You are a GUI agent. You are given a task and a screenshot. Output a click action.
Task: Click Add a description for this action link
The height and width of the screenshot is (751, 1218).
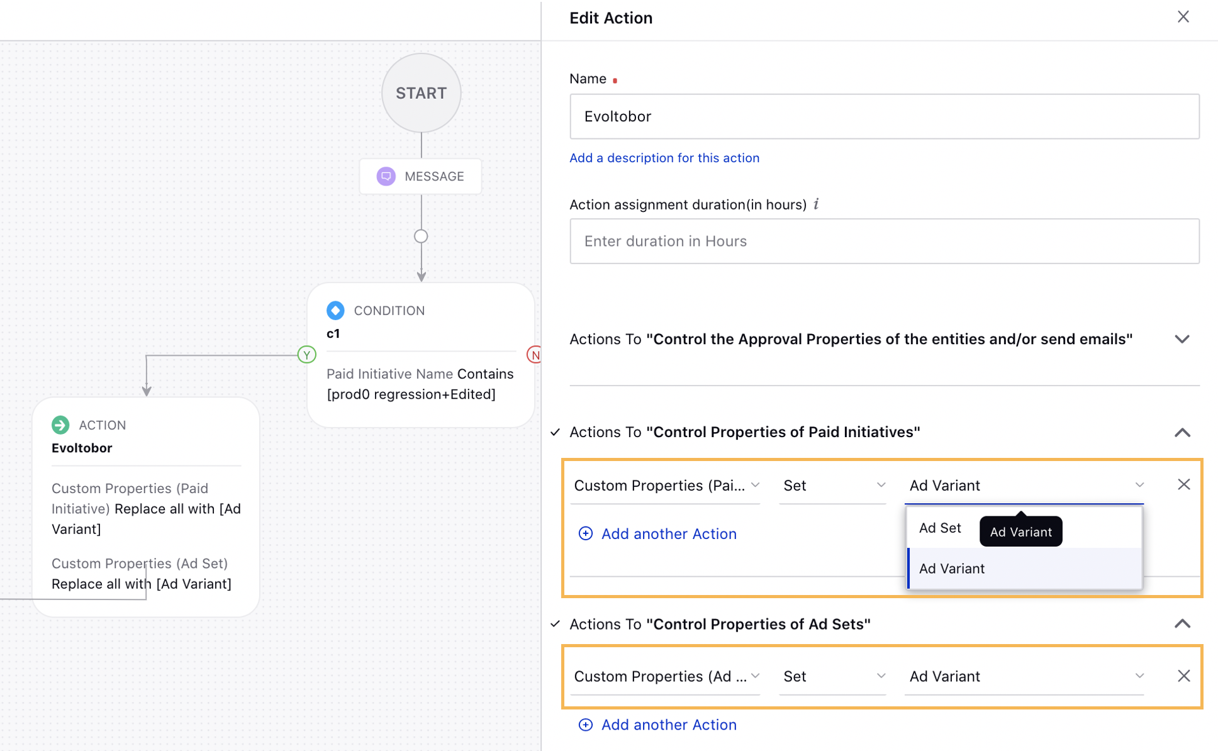click(665, 157)
